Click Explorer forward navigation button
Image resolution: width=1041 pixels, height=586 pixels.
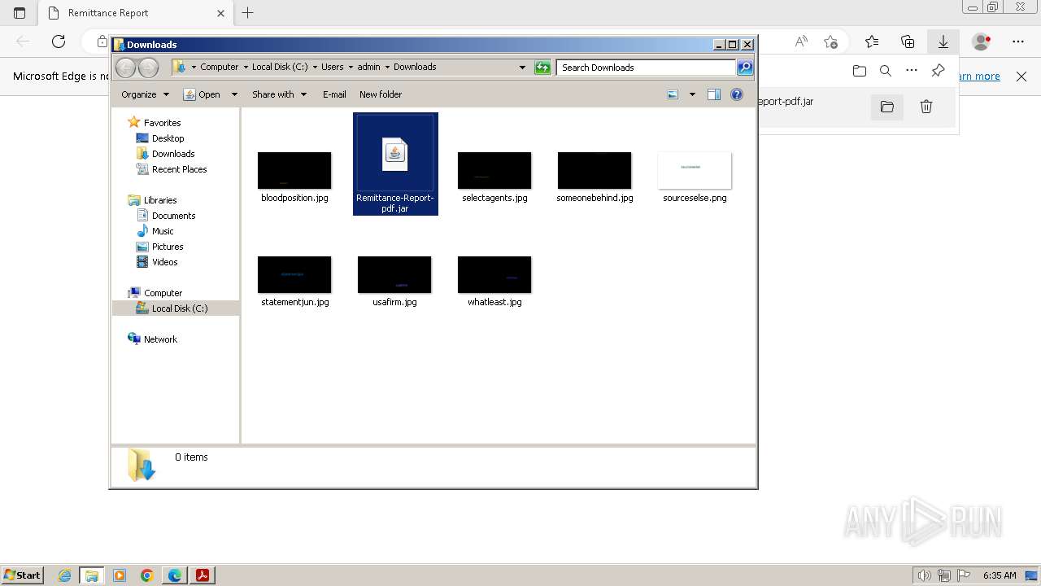[x=148, y=68]
